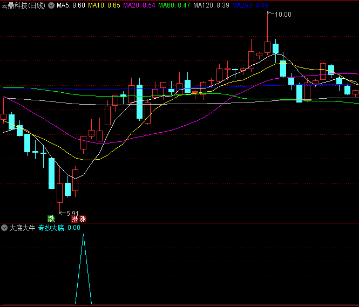Click the red 港 marker icon
359x307 pixels.
point(74,219)
